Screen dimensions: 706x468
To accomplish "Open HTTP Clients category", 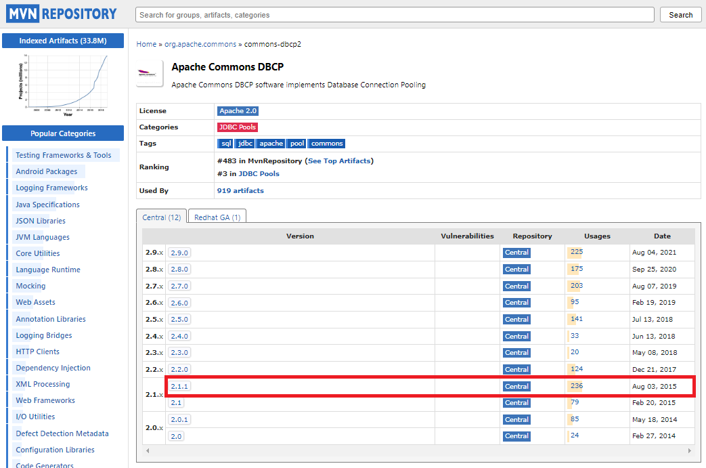I will point(37,352).
